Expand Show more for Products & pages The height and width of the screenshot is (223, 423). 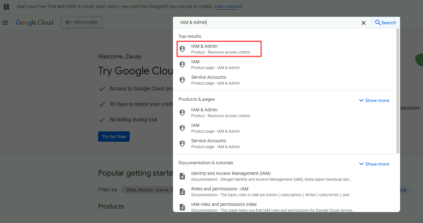coord(374,100)
